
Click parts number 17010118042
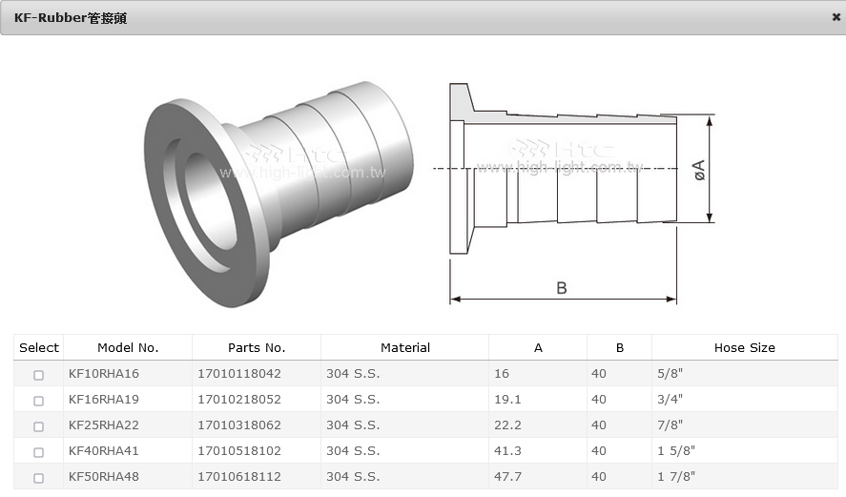pyautogui.click(x=239, y=373)
